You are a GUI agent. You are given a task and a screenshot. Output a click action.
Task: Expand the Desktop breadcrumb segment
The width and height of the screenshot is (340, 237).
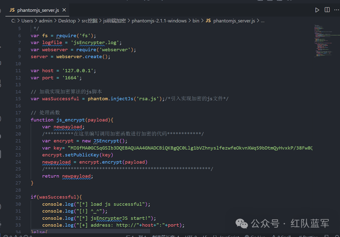pyautogui.click(x=67, y=21)
